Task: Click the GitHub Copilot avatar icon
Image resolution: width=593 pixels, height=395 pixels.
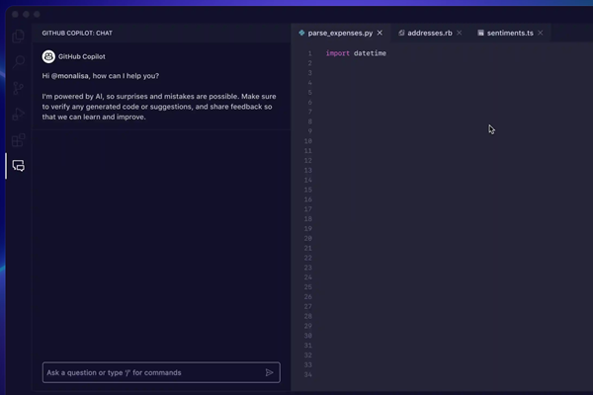Action: coord(48,56)
